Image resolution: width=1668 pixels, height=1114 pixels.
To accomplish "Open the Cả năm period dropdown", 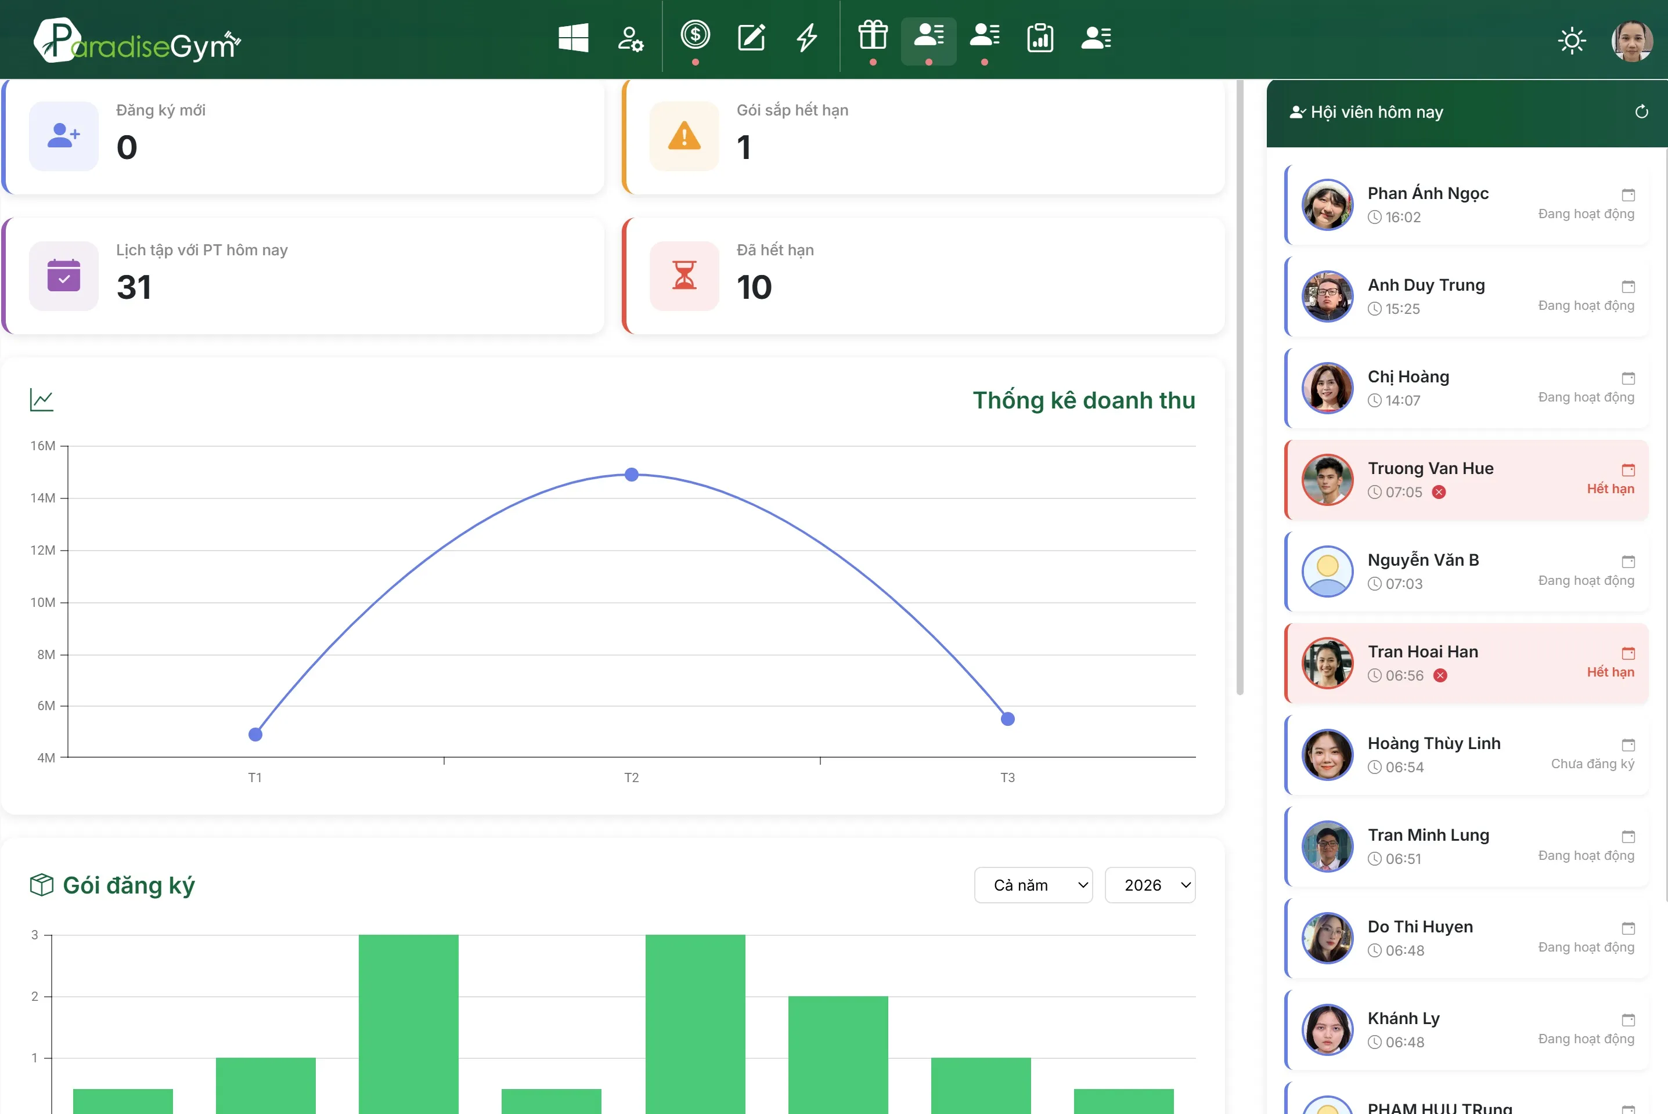I will tap(1033, 884).
